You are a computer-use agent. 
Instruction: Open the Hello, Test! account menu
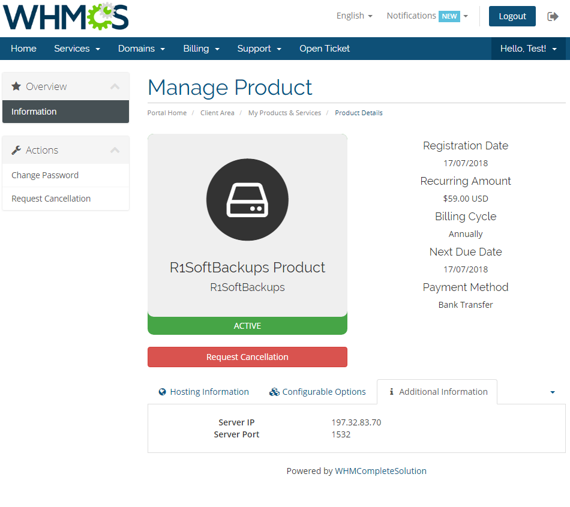pyautogui.click(x=528, y=49)
